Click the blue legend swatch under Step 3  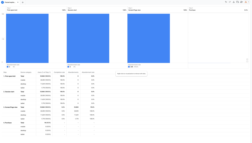[x=129, y=67]
